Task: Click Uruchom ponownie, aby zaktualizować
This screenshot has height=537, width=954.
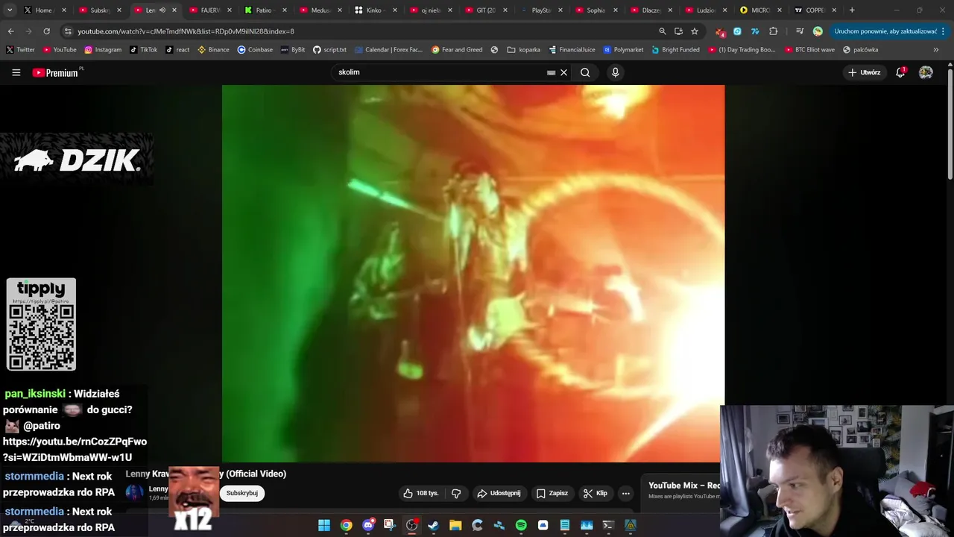Action: click(x=885, y=31)
